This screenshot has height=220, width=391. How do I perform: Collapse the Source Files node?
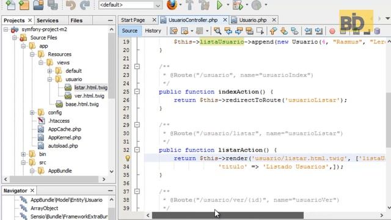pyautogui.click(x=15, y=38)
